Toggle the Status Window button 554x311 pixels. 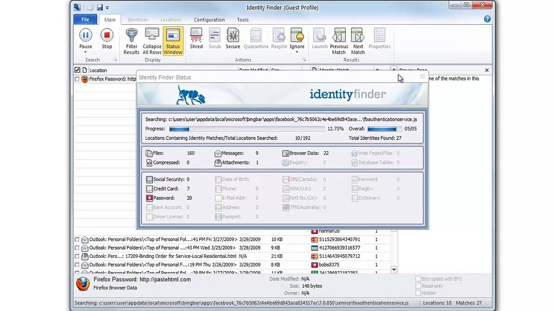[173, 41]
